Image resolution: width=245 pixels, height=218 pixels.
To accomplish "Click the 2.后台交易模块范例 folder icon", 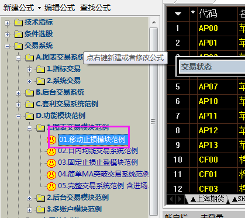I will pos(41,198).
